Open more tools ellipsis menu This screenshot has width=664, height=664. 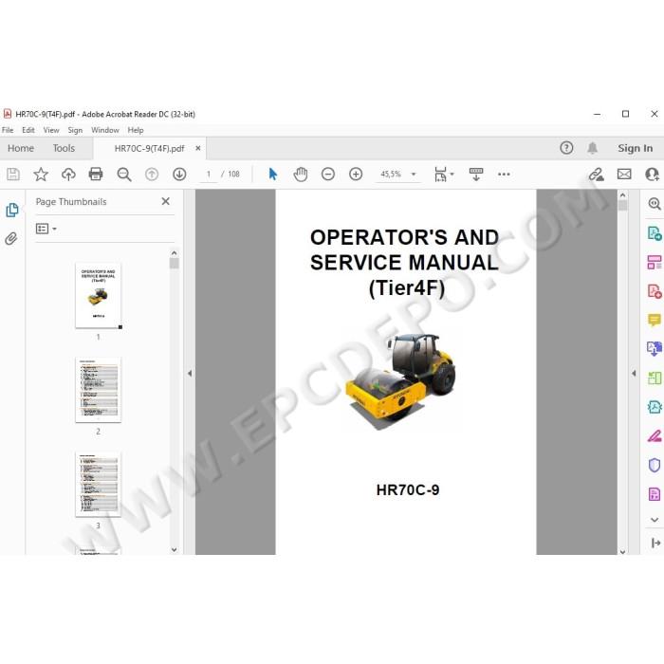[504, 174]
